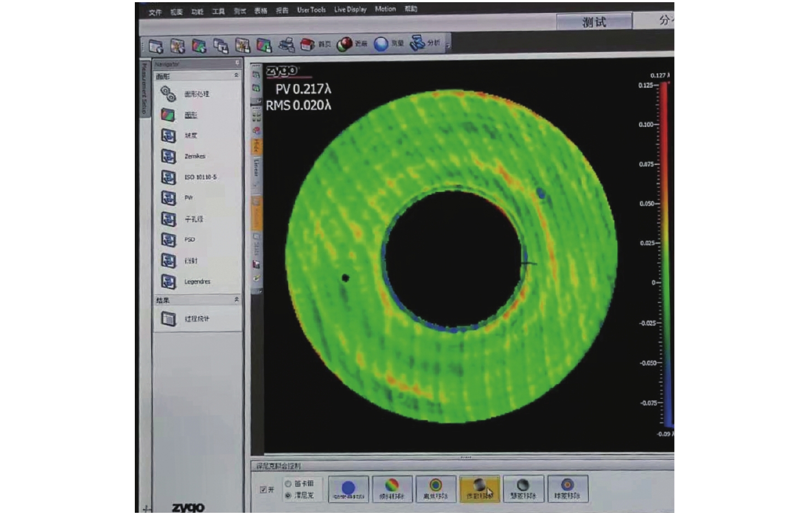Click the printer icon in the toolbar
The width and height of the screenshot is (809, 515).
pos(286,44)
